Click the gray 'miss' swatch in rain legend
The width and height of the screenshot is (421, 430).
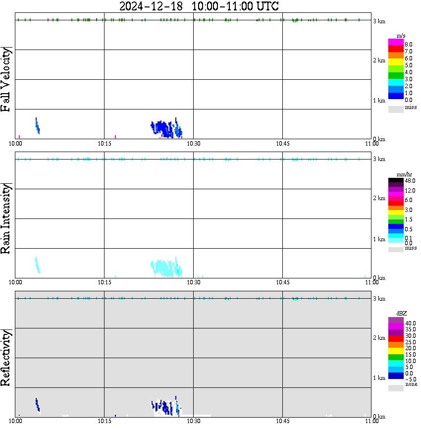pyautogui.click(x=396, y=250)
